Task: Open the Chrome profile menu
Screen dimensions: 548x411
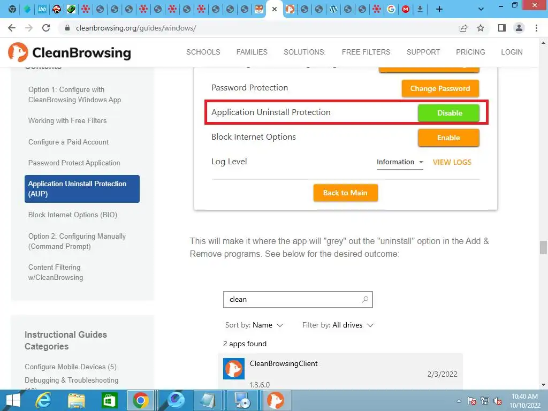Action: 519,28
